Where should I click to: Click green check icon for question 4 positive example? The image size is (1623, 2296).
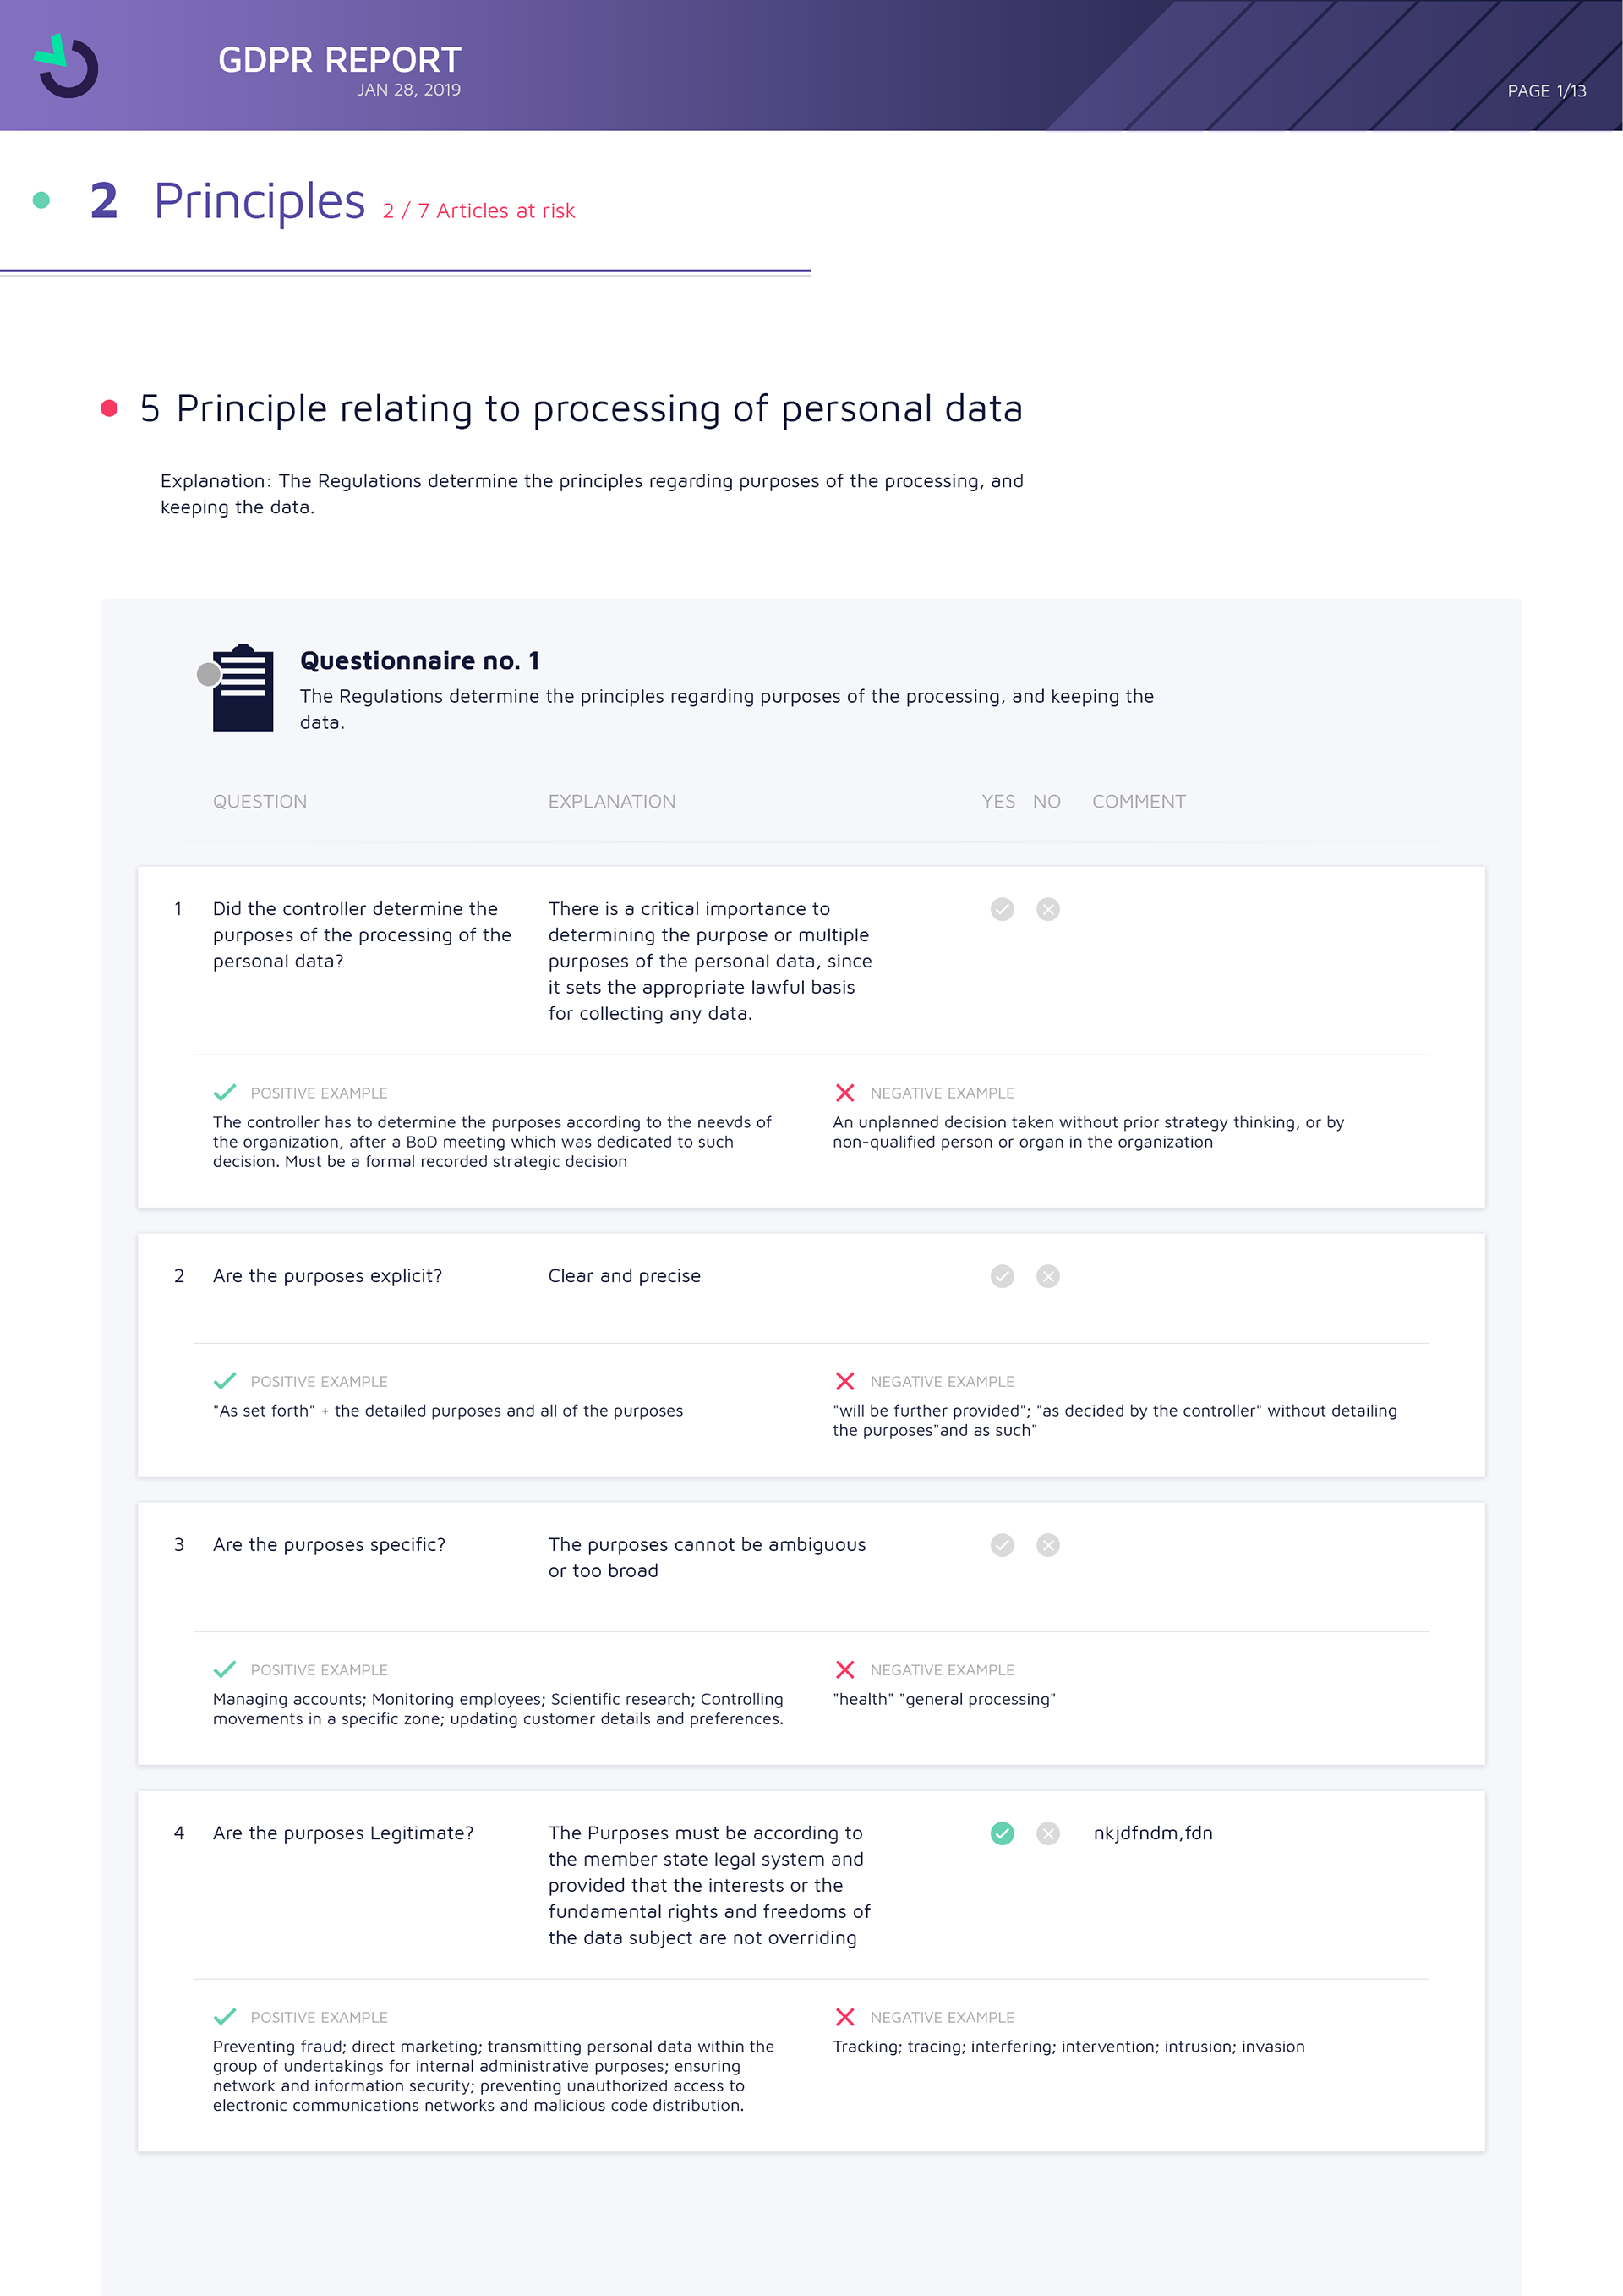click(x=225, y=2016)
